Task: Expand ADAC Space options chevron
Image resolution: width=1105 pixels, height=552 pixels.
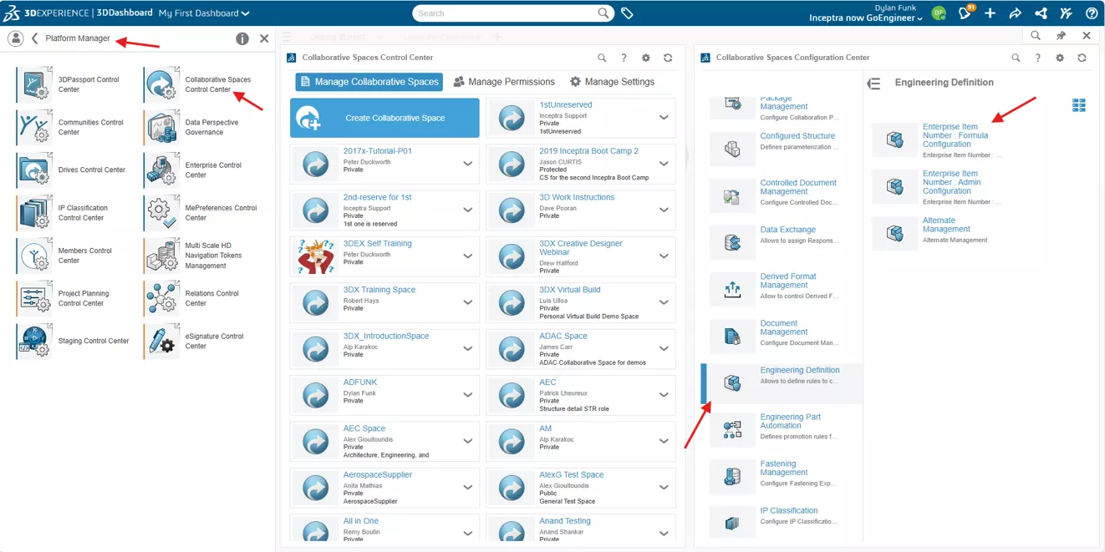Action: [664, 349]
